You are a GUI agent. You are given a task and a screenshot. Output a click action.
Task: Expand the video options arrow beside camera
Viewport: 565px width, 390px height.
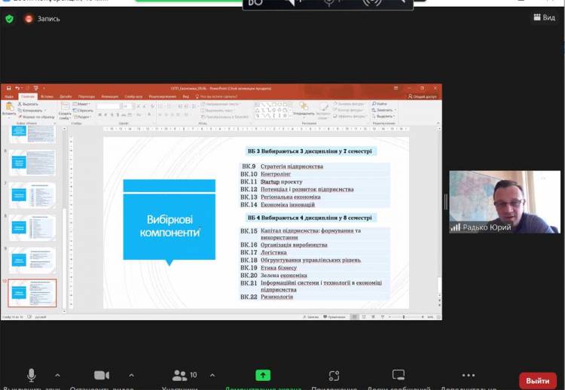coord(131,374)
